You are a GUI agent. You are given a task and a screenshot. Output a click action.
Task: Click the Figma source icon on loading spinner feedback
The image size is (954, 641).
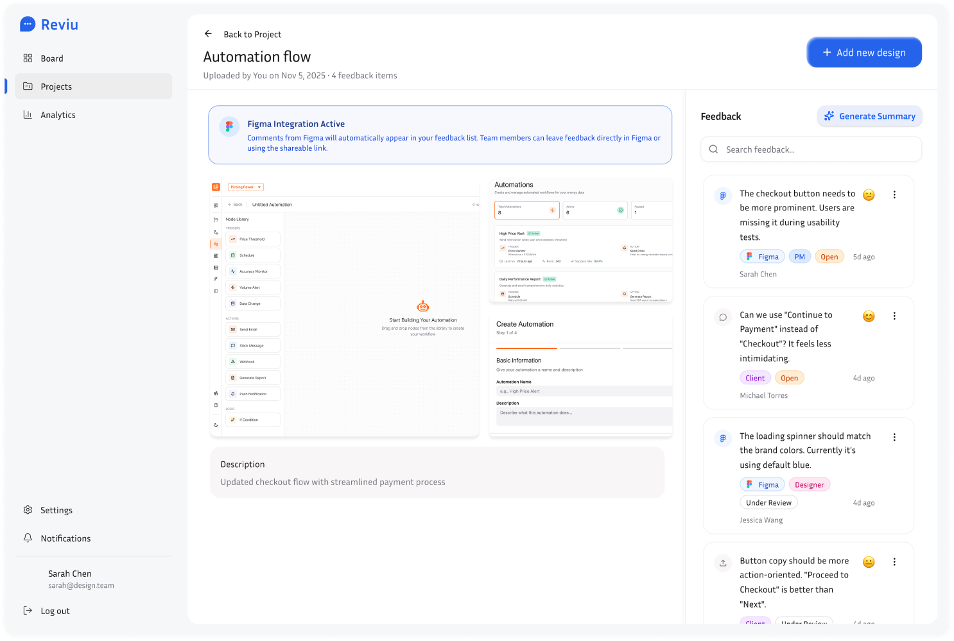(x=723, y=438)
